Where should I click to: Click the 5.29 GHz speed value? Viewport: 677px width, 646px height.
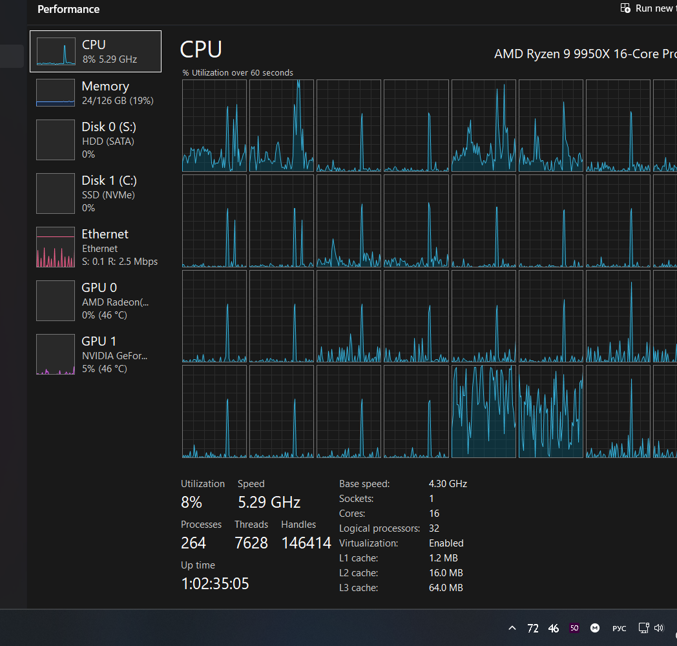coord(269,502)
